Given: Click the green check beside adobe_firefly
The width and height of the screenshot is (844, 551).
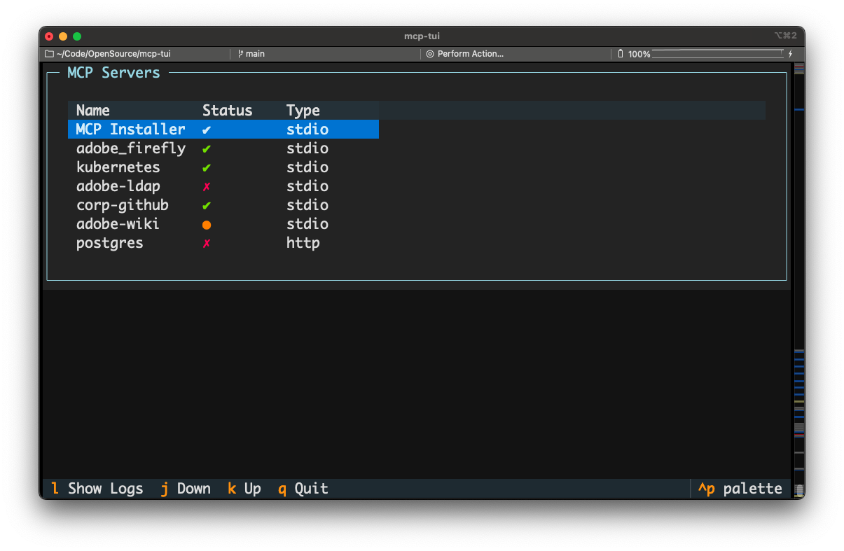Looking at the screenshot, I should (x=207, y=148).
